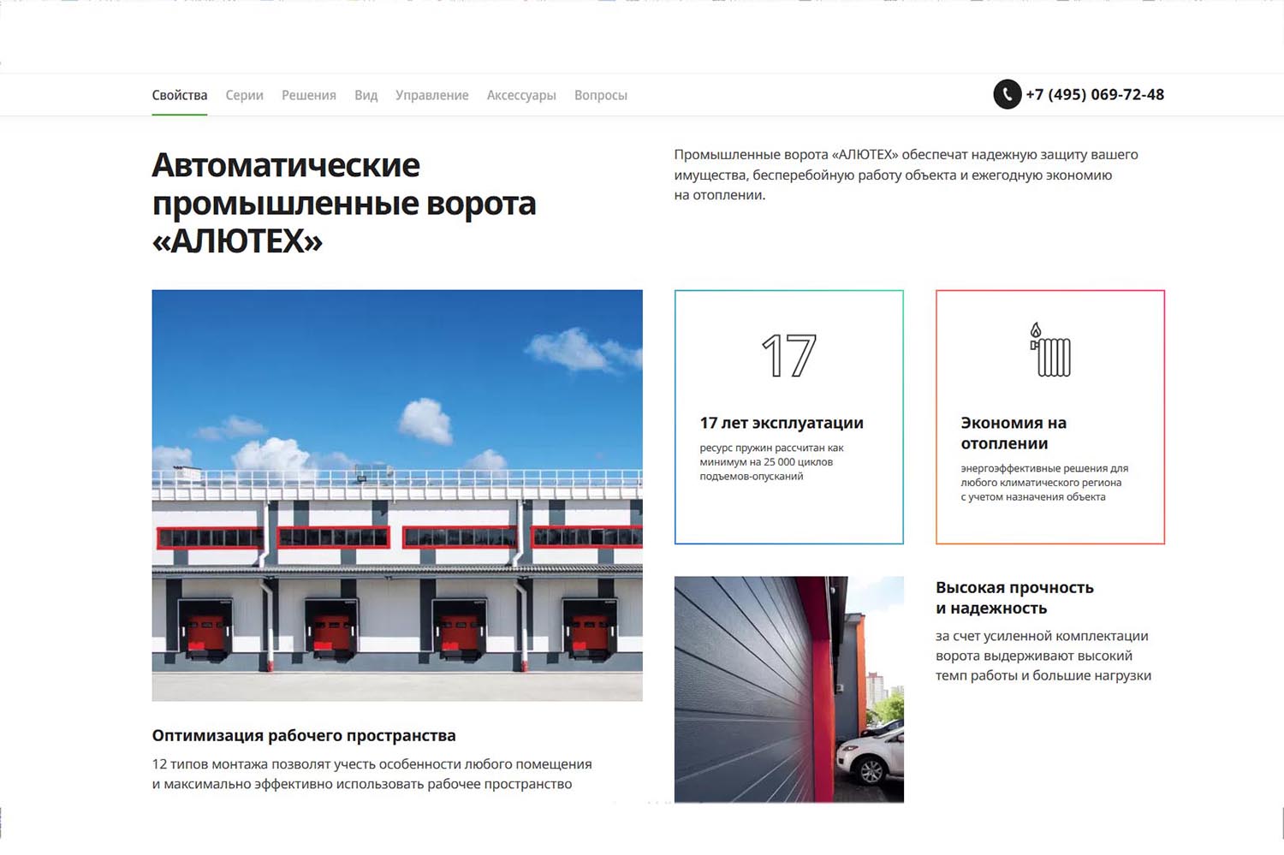
Task: Click the outlined number 17 graphic
Action: click(788, 356)
